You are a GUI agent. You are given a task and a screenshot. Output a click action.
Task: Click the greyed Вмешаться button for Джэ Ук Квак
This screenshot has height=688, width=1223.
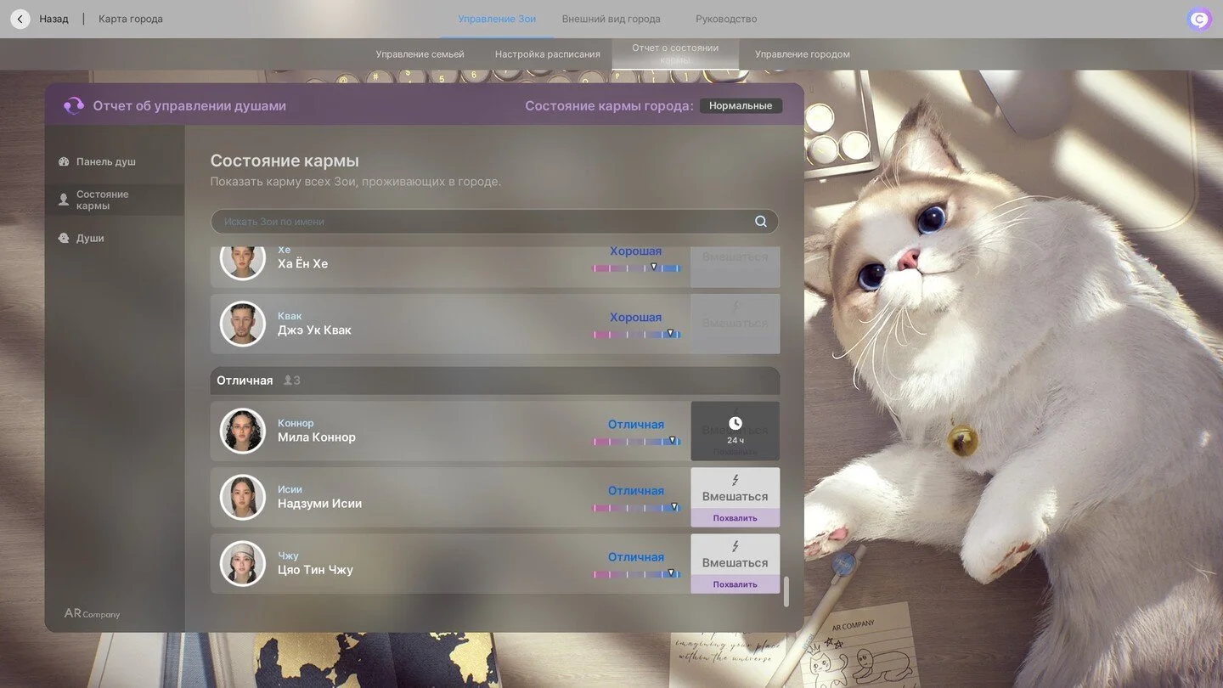pyautogui.click(x=735, y=324)
